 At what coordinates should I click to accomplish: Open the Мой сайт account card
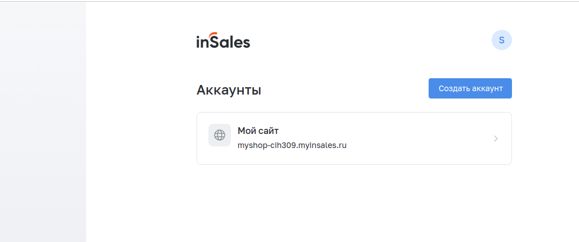click(354, 138)
